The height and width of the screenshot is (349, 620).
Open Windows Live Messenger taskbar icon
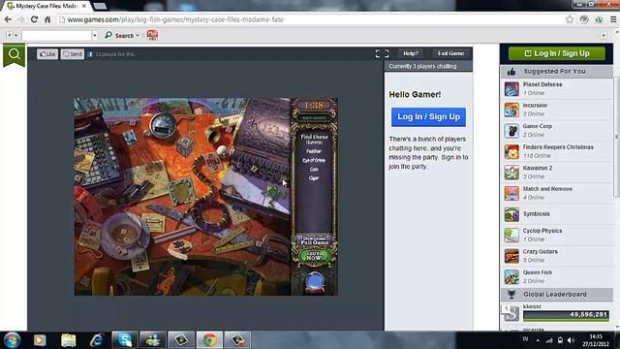(153, 340)
